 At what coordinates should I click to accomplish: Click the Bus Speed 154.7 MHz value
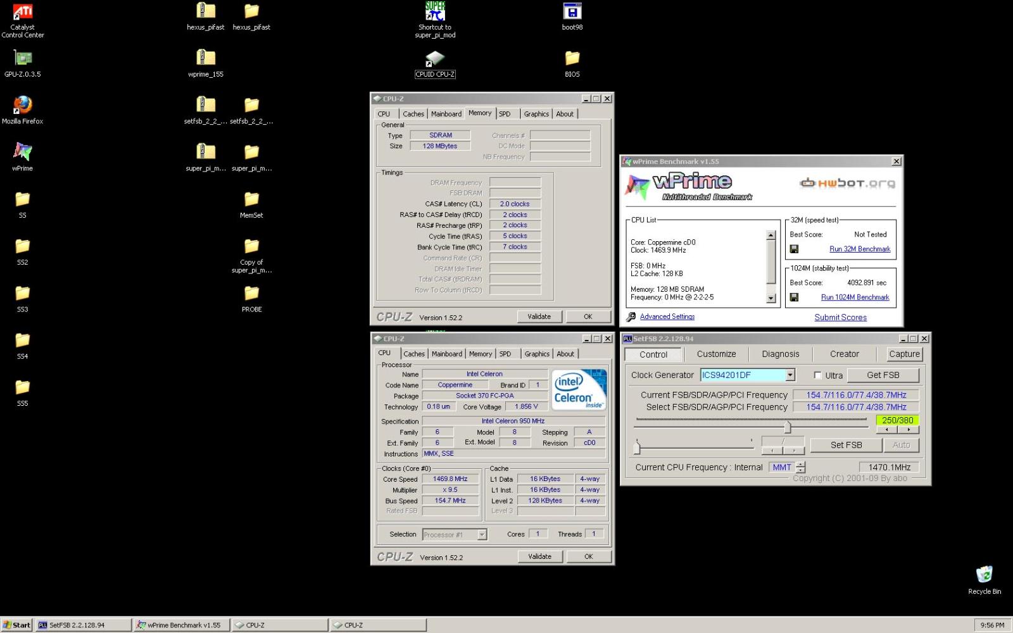point(450,501)
